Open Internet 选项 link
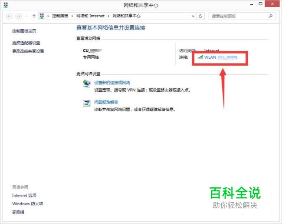 coord(24,195)
